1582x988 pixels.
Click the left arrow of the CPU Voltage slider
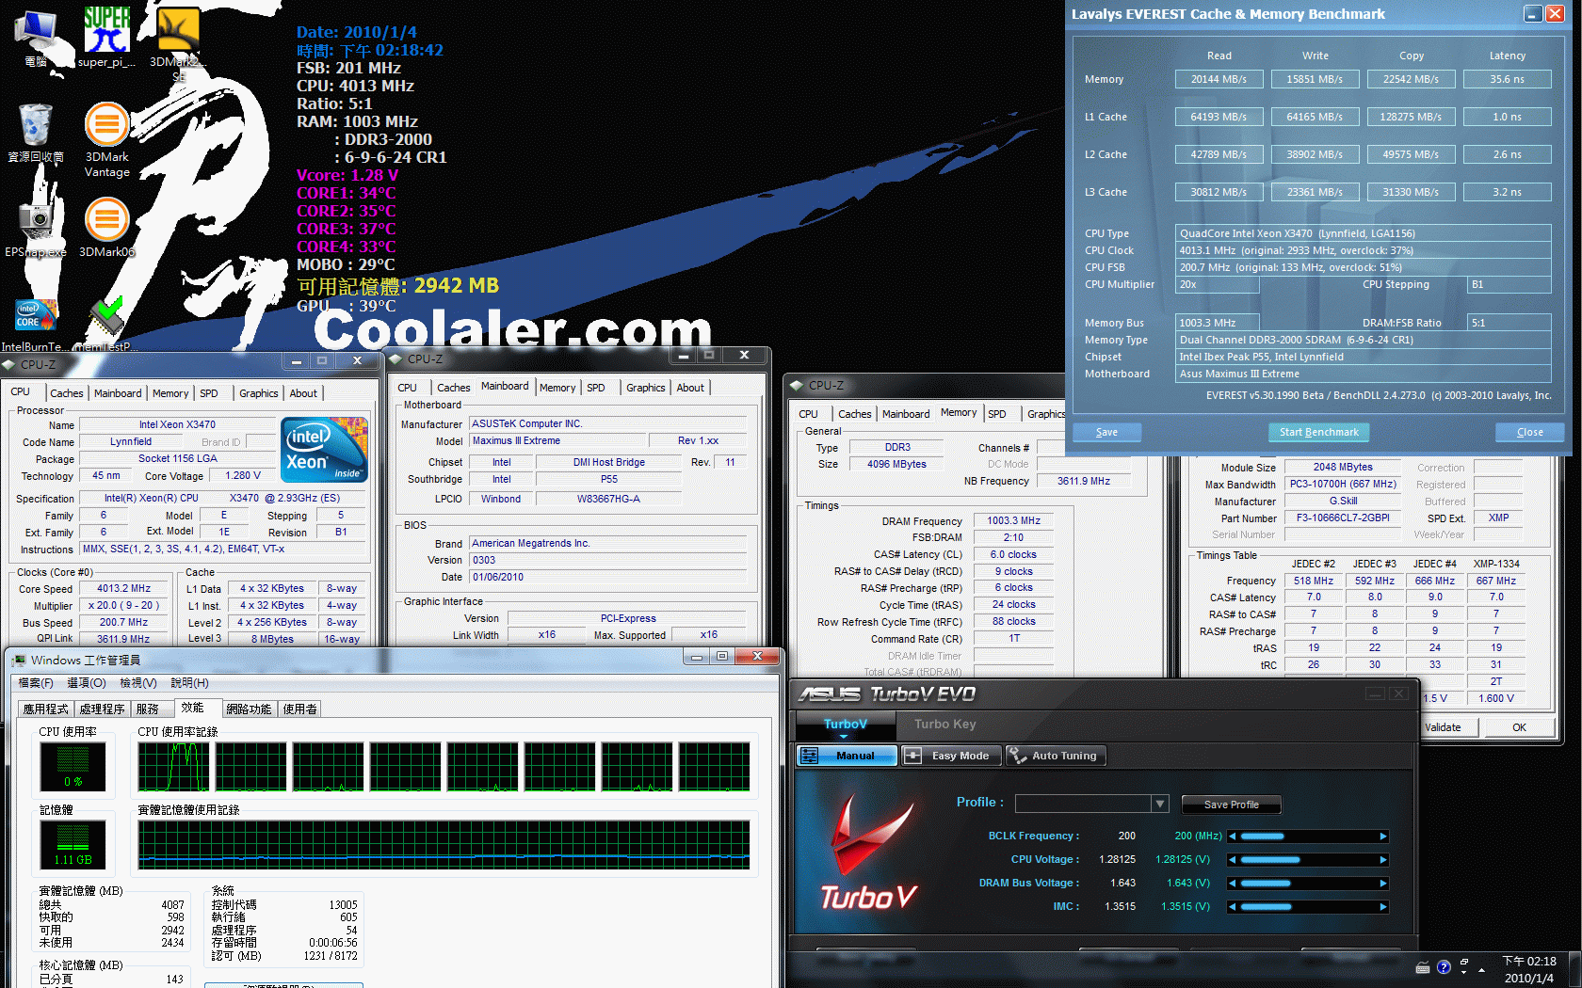(x=1232, y=860)
